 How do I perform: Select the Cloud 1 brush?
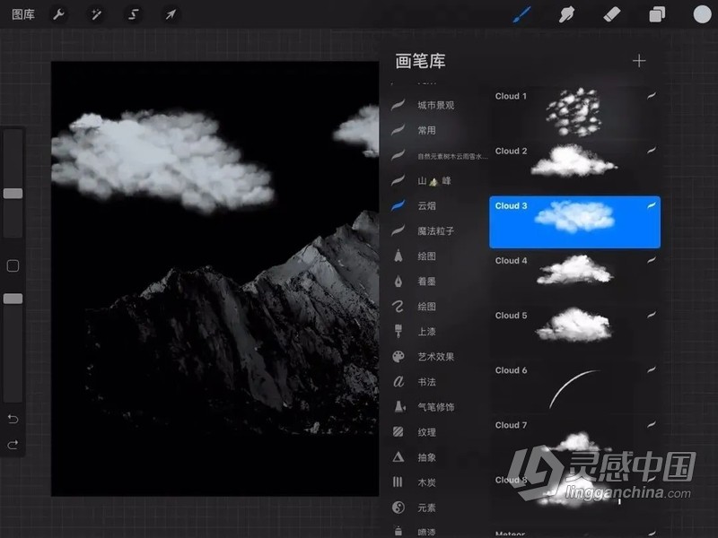pos(574,112)
